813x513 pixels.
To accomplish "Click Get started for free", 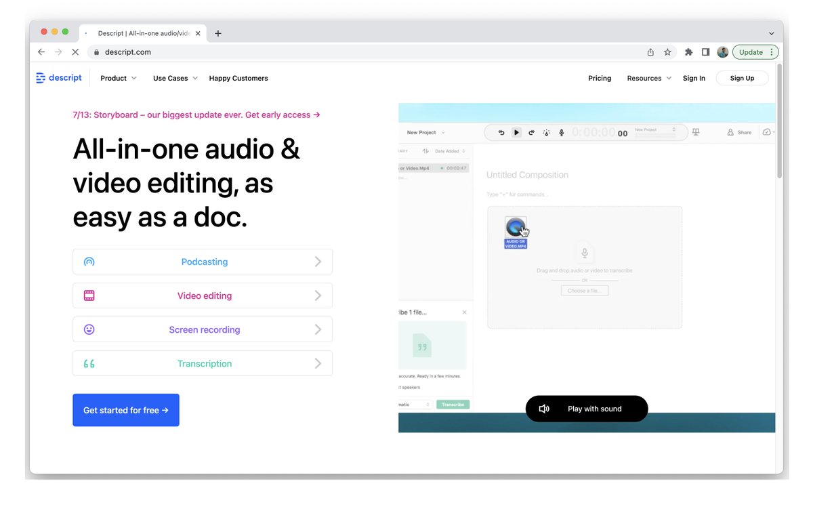I will click(126, 410).
